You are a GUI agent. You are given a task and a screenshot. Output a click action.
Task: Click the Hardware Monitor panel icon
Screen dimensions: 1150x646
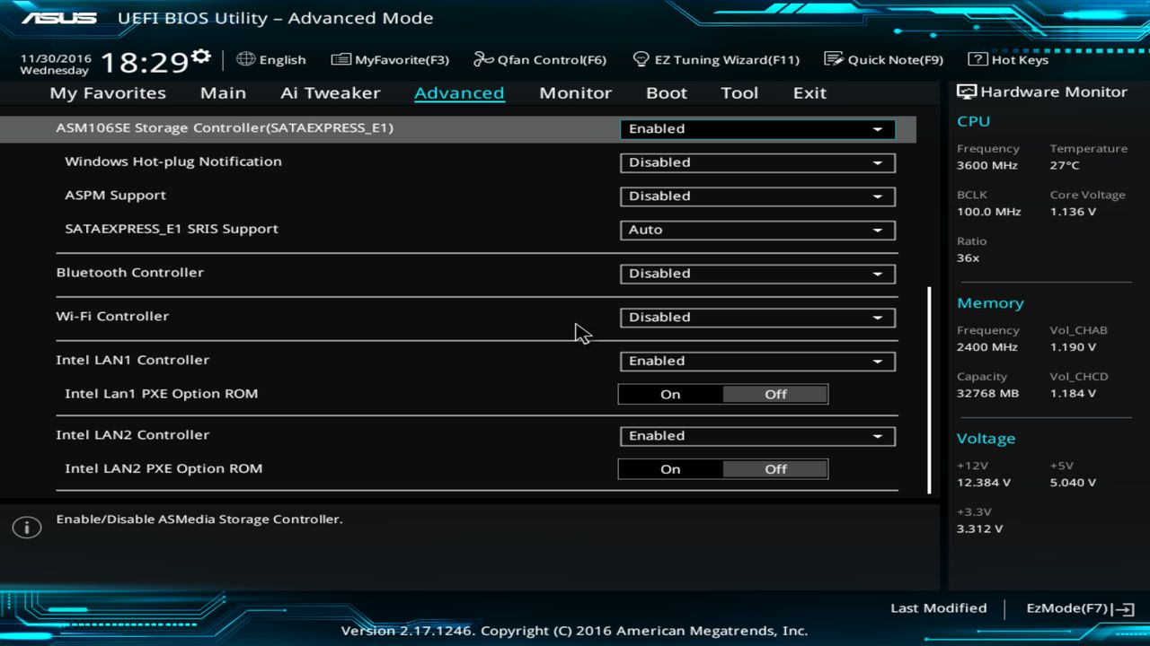[x=966, y=91]
